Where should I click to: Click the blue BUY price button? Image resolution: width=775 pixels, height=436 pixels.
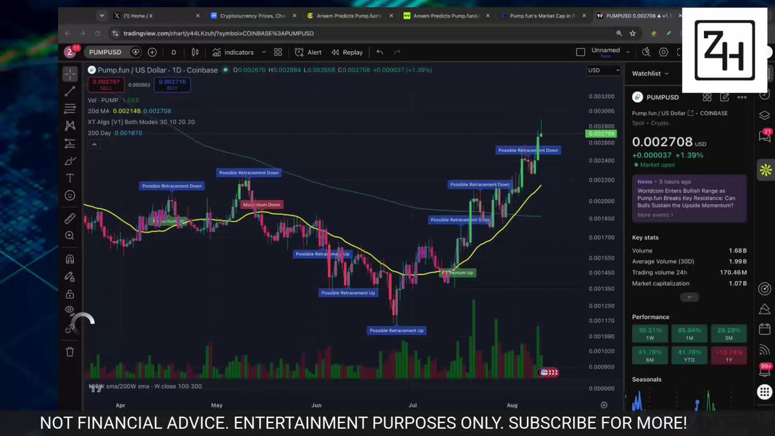coord(172,85)
